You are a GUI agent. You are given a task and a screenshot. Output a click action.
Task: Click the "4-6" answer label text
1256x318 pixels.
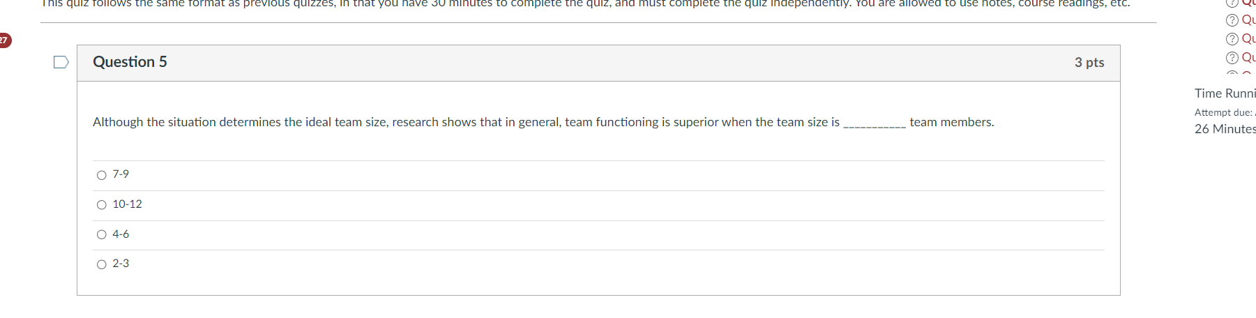121,234
